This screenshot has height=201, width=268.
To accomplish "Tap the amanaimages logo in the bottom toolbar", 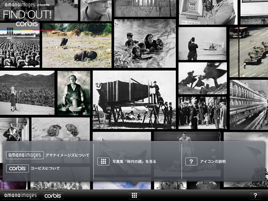I will (21, 196).
